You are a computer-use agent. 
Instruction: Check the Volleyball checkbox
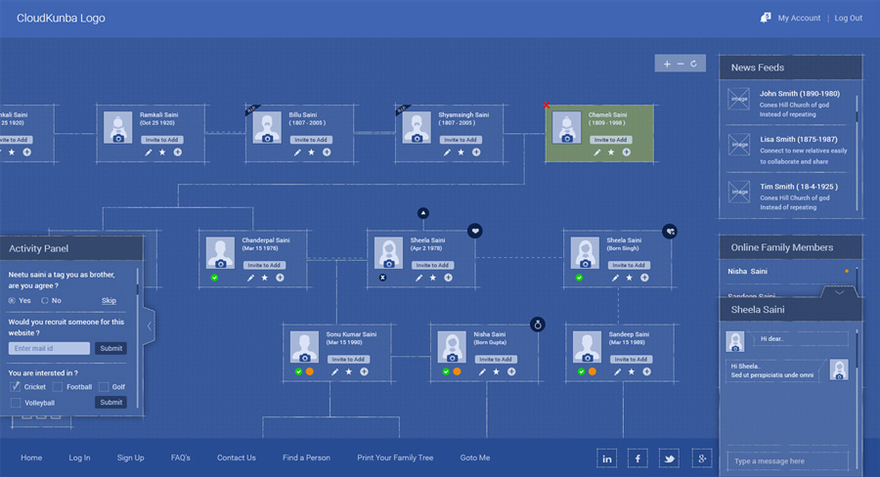pos(16,403)
